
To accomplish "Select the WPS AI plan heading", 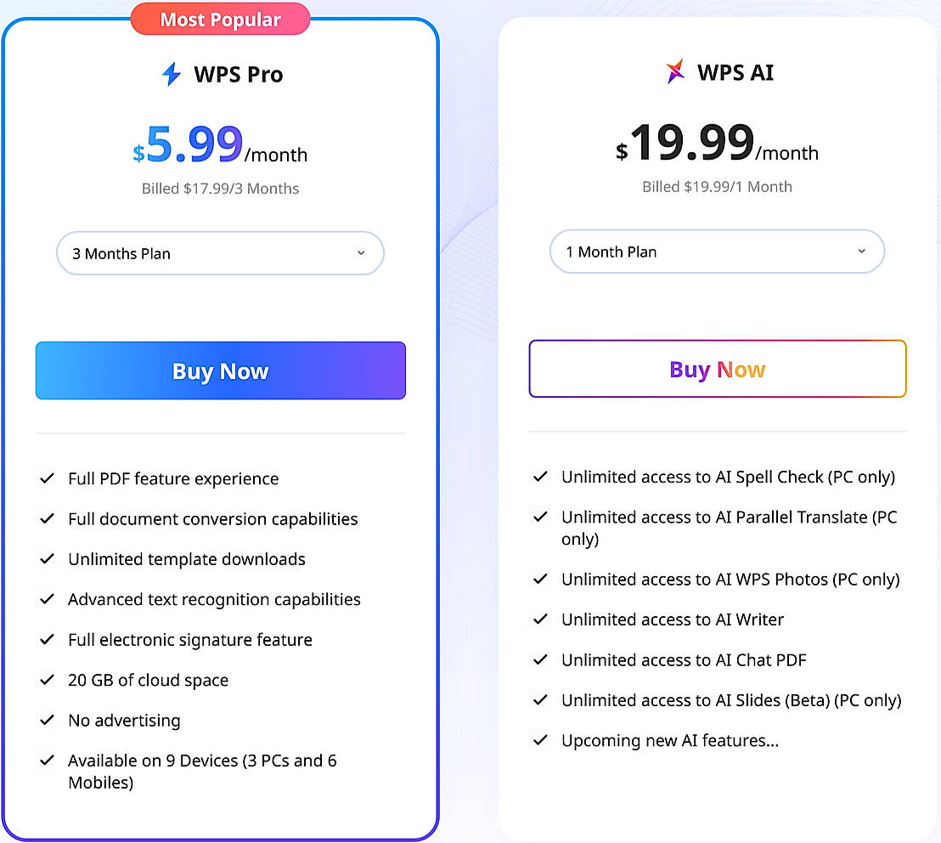I will click(734, 72).
